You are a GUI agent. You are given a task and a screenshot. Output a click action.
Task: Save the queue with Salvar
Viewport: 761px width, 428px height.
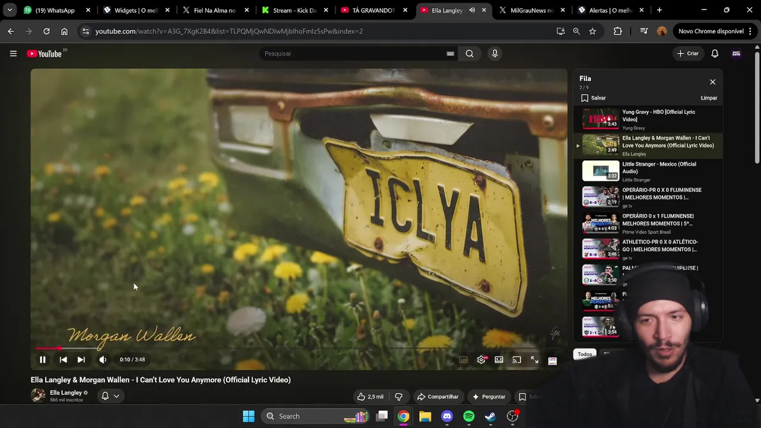click(593, 98)
